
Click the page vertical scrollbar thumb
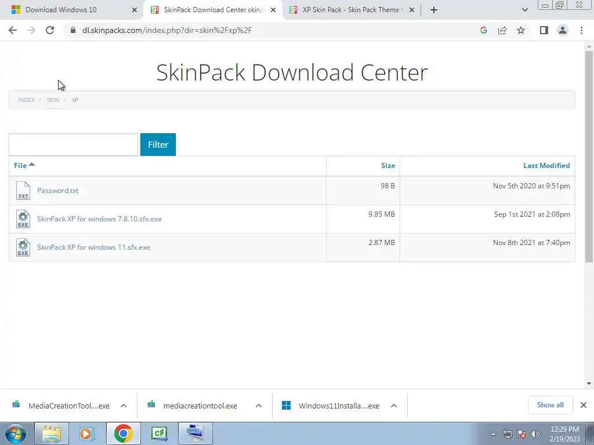(x=589, y=156)
